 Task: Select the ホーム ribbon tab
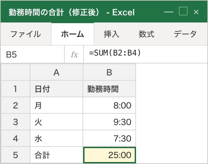pos(73,34)
